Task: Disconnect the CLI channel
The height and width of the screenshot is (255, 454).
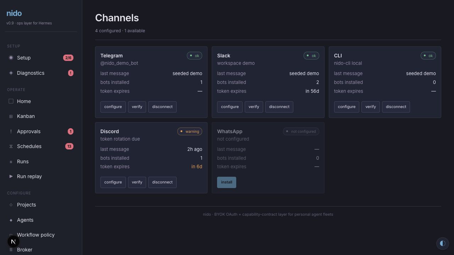Action: click(x=396, y=107)
